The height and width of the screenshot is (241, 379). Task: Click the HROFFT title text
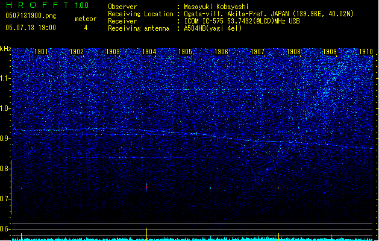[37, 5]
